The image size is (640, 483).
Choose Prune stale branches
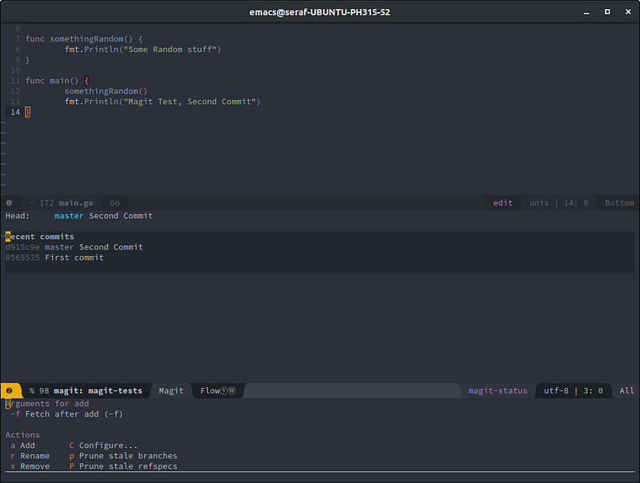point(124,456)
